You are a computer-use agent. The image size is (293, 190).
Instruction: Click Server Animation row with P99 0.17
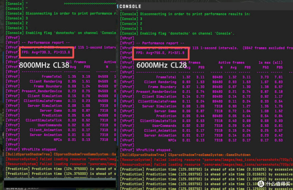tap(201, 135)
